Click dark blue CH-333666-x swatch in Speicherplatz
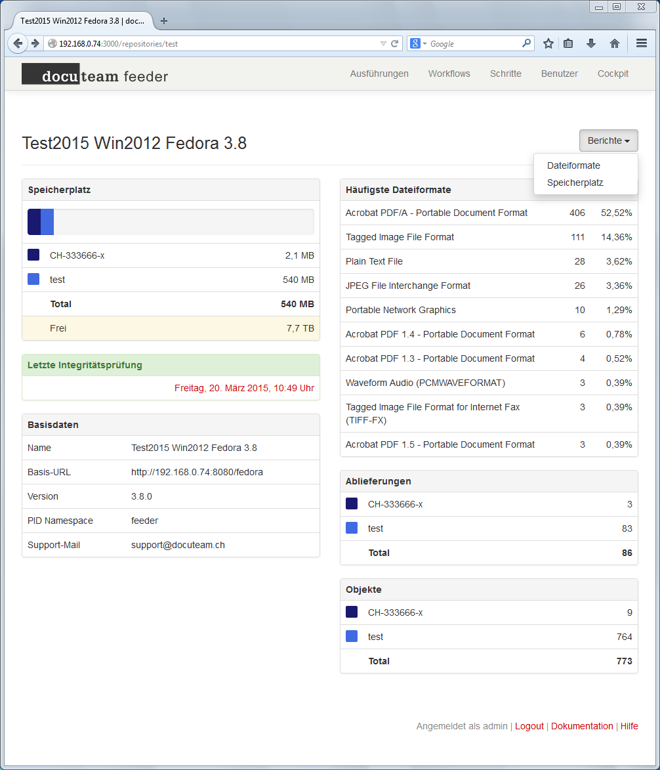This screenshot has width=660, height=770. click(x=33, y=255)
